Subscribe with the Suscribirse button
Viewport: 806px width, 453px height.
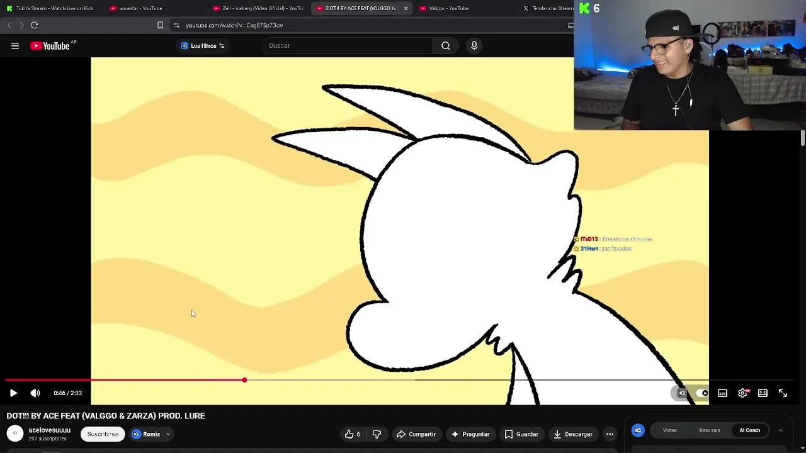[103, 434]
